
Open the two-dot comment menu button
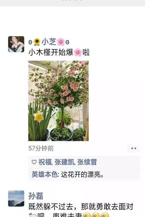point(134,148)
